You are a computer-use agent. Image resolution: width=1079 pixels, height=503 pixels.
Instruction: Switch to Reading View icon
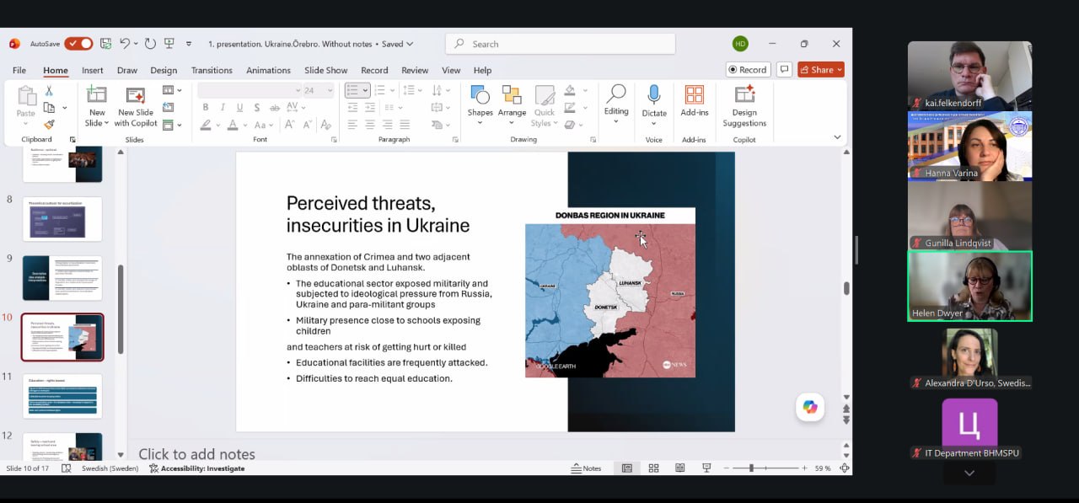(680, 468)
